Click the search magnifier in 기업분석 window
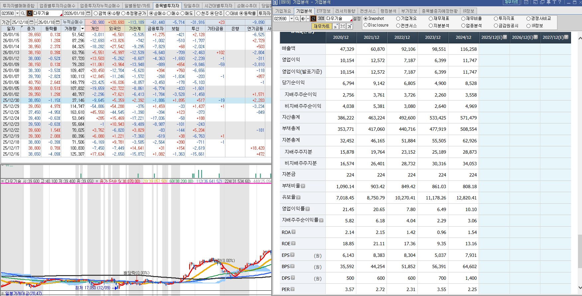Viewport: 582px width, 296px height. pos(297,19)
